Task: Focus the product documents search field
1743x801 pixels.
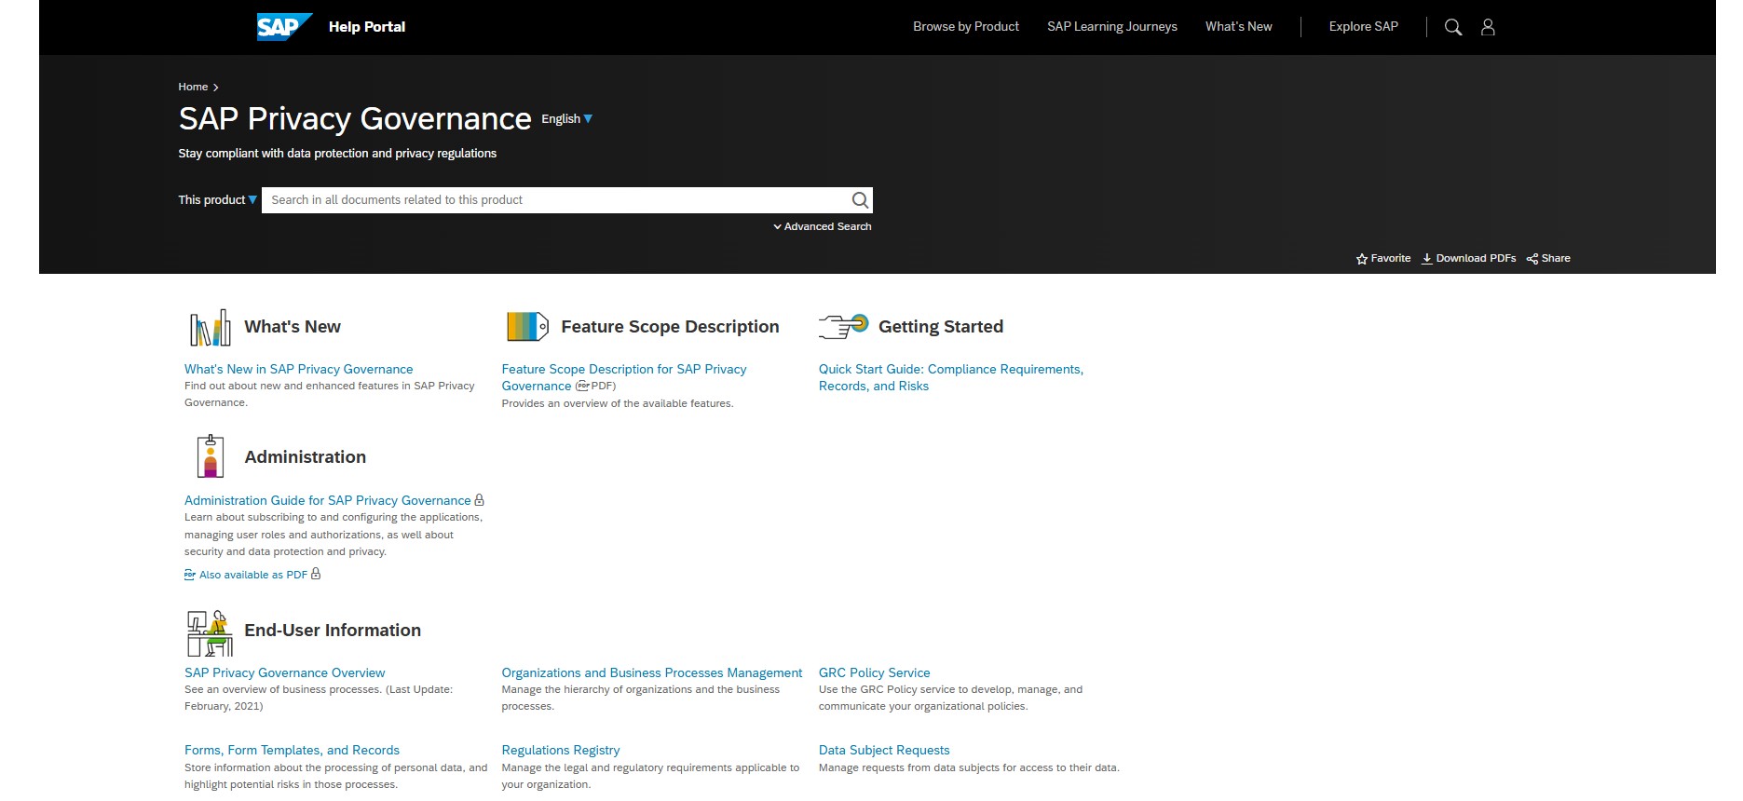Action: [x=554, y=200]
